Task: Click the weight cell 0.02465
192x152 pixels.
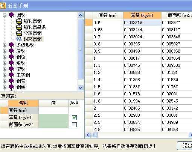Action: coord(142,108)
